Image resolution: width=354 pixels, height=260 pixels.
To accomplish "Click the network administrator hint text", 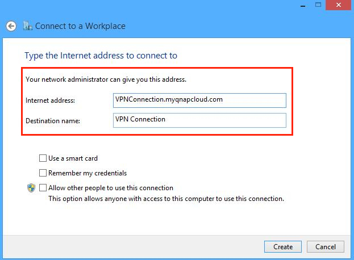I will tap(106, 79).
